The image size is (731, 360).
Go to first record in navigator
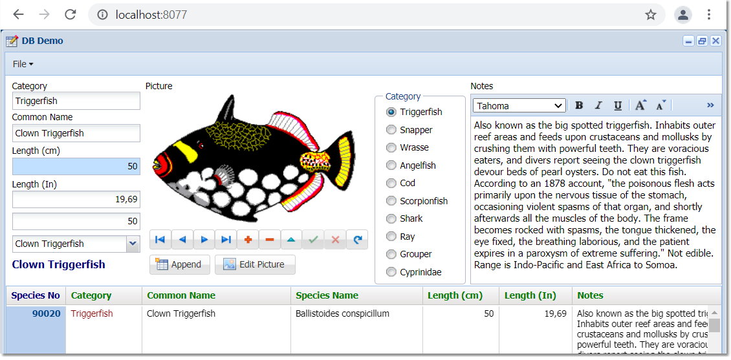pyautogui.click(x=160, y=240)
